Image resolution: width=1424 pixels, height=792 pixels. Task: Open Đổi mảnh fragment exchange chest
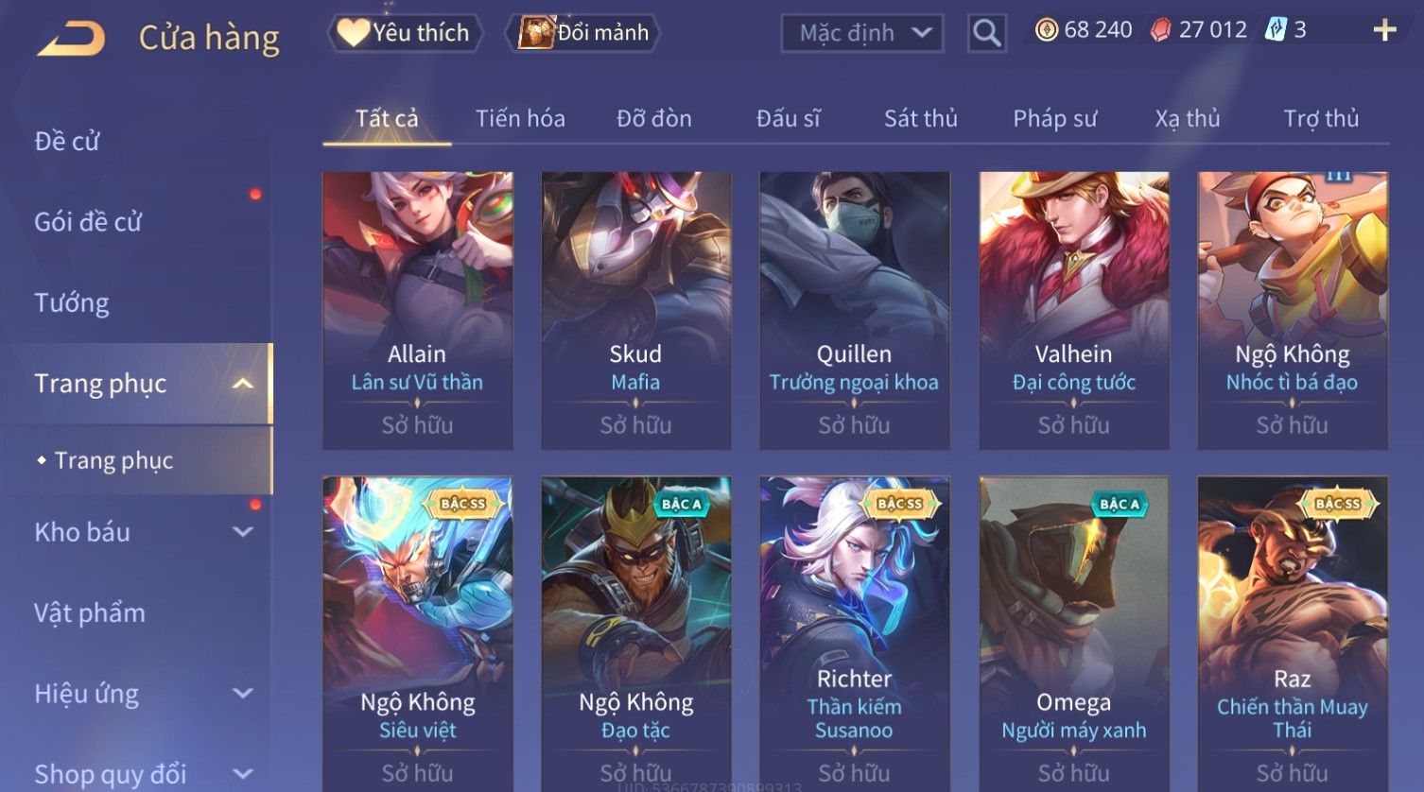tap(583, 33)
